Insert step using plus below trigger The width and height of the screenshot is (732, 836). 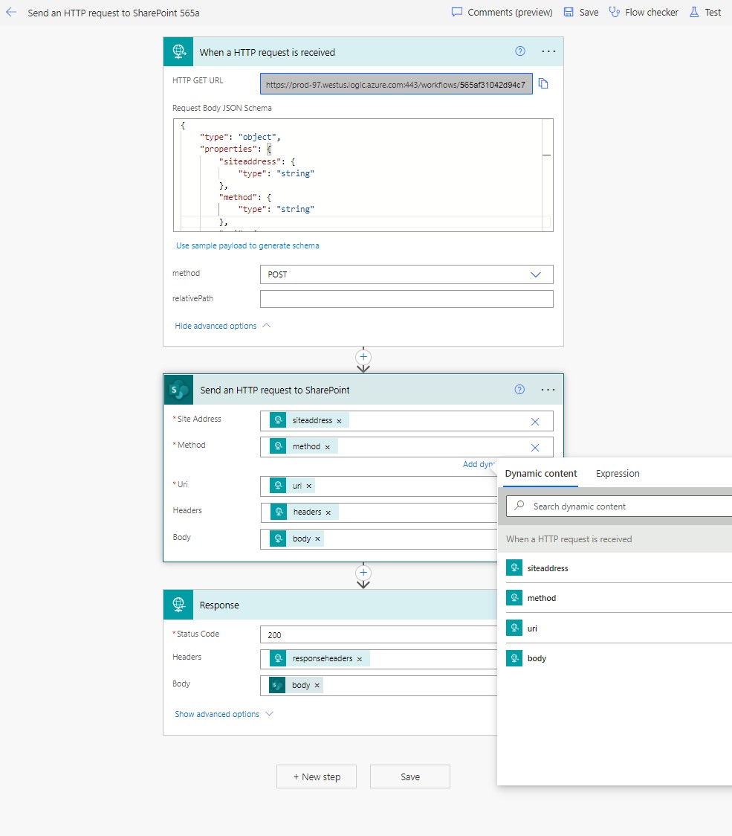click(x=363, y=357)
